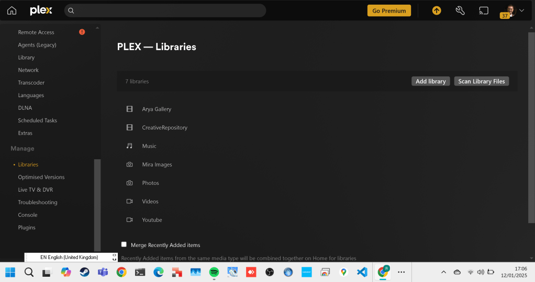Select Arya Gallery library name
The image size is (535, 282).
tap(157, 109)
